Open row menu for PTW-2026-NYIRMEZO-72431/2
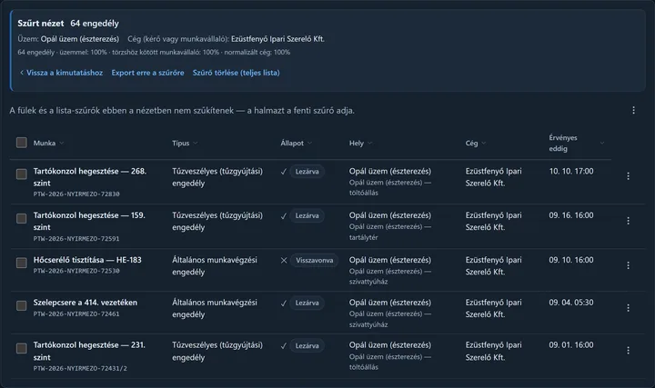 coord(628,351)
